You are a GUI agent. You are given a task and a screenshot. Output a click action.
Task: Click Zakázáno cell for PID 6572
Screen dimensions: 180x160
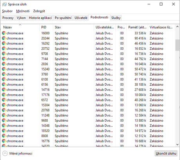(x=157, y=100)
